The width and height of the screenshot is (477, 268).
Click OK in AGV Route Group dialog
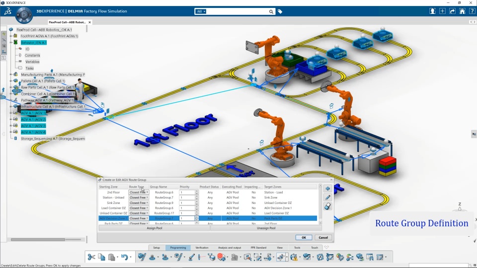point(304,238)
